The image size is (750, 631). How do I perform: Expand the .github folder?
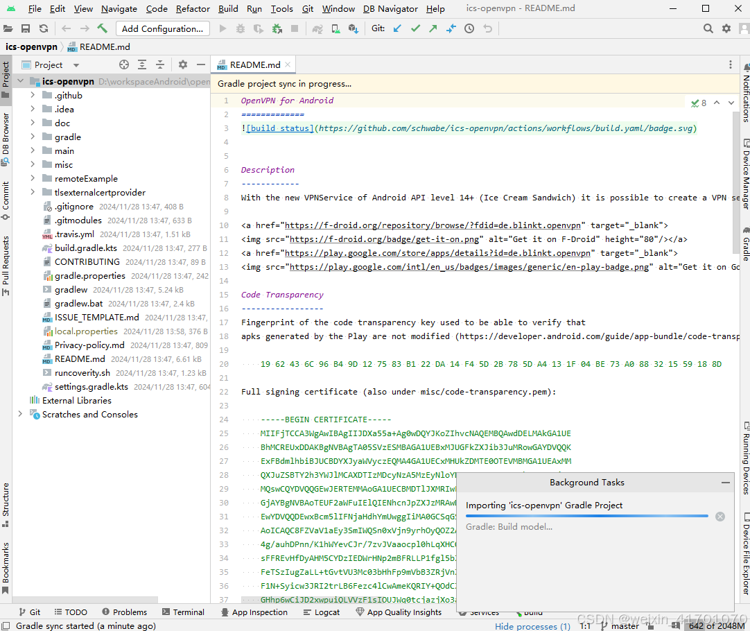33,95
